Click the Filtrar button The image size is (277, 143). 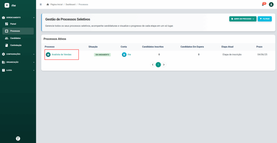(x=265, y=19)
